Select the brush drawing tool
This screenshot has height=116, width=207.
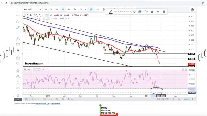click(18, 27)
